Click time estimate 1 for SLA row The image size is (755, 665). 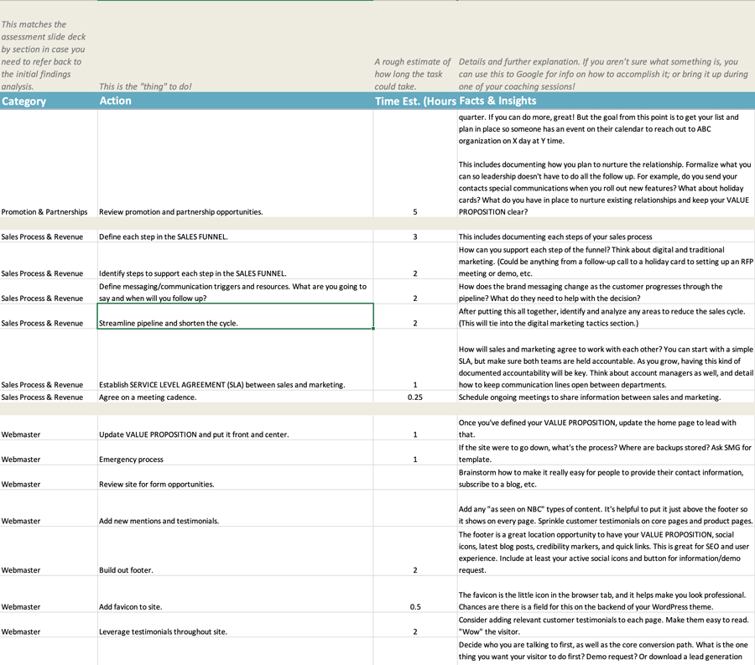point(415,360)
